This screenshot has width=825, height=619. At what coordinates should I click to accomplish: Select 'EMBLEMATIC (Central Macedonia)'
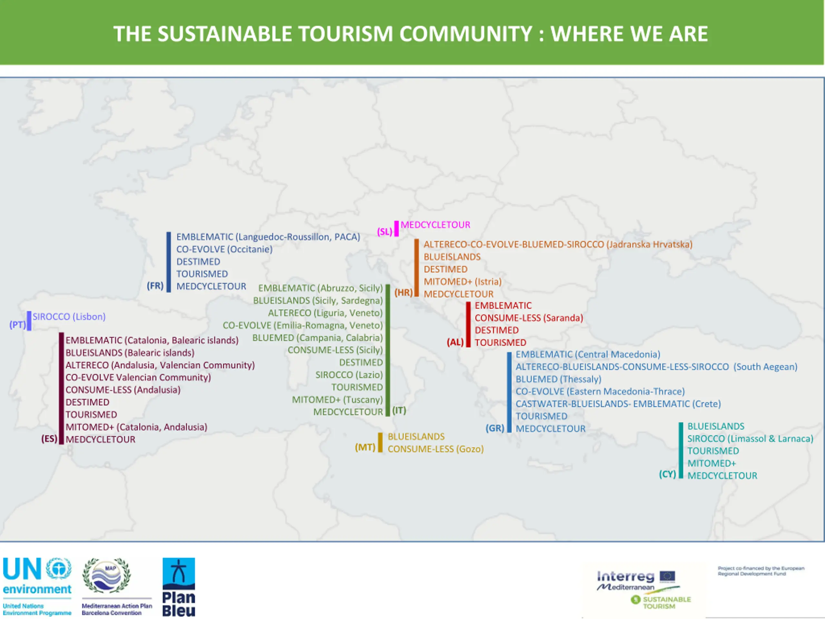[588, 354]
